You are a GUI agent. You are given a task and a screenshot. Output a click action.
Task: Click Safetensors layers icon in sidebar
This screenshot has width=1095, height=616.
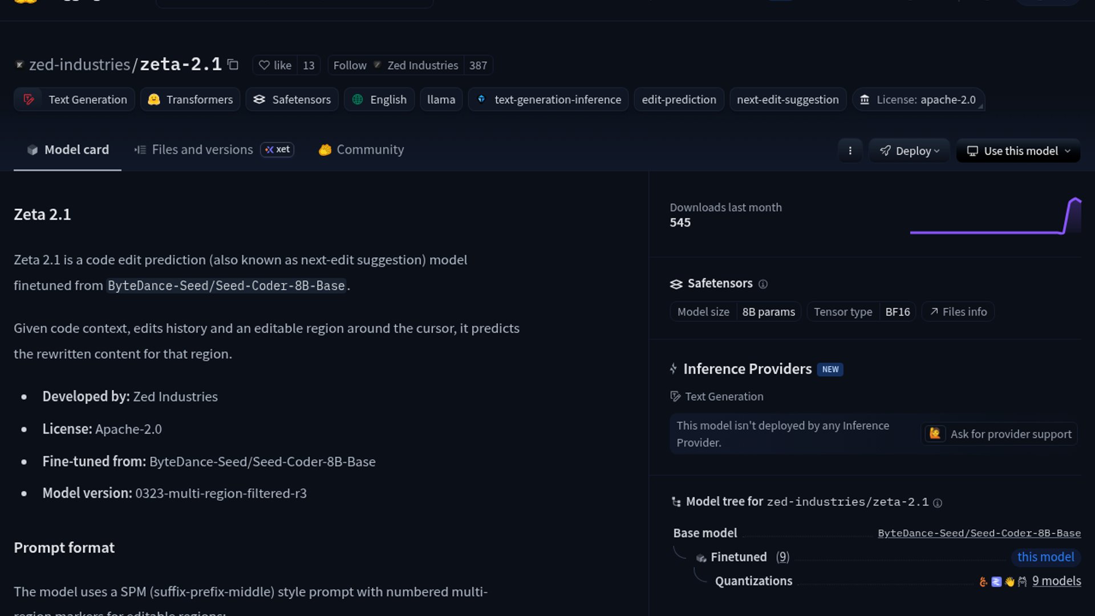[676, 284]
